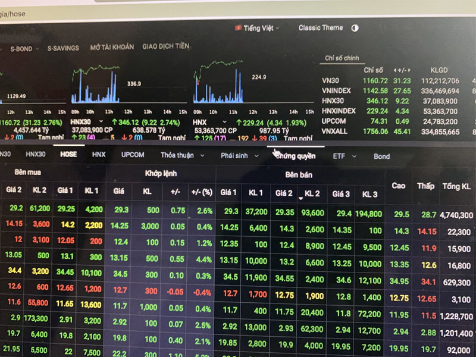Image resolution: width=476 pixels, height=357 pixels.
Task: Click MỞ TÀI KHOẢN link
Action: click(112, 47)
